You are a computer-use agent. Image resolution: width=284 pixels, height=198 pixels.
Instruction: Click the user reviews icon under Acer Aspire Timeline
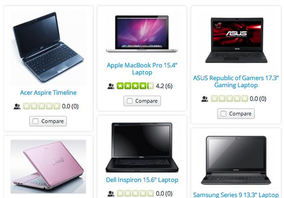[17, 106]
